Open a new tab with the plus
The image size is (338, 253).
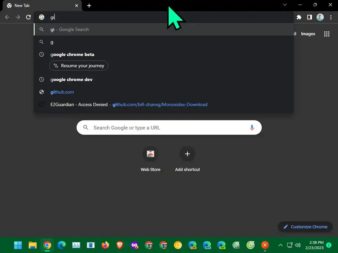pyautogui.click(x=89, y=6)
